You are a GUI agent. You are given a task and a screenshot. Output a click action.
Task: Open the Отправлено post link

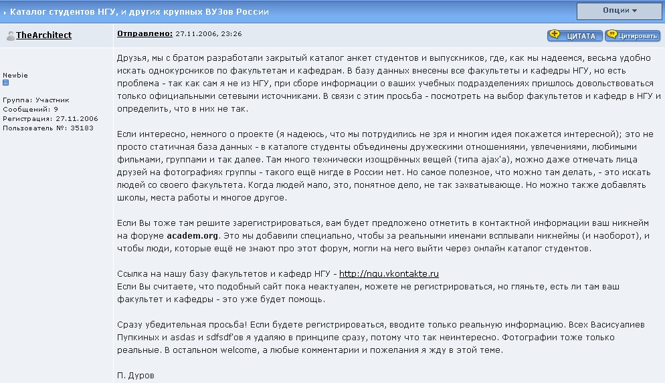tap(145, 33)
